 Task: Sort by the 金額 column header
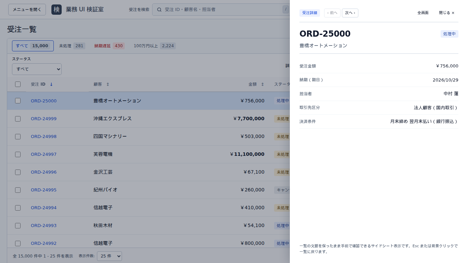(256, 84)
